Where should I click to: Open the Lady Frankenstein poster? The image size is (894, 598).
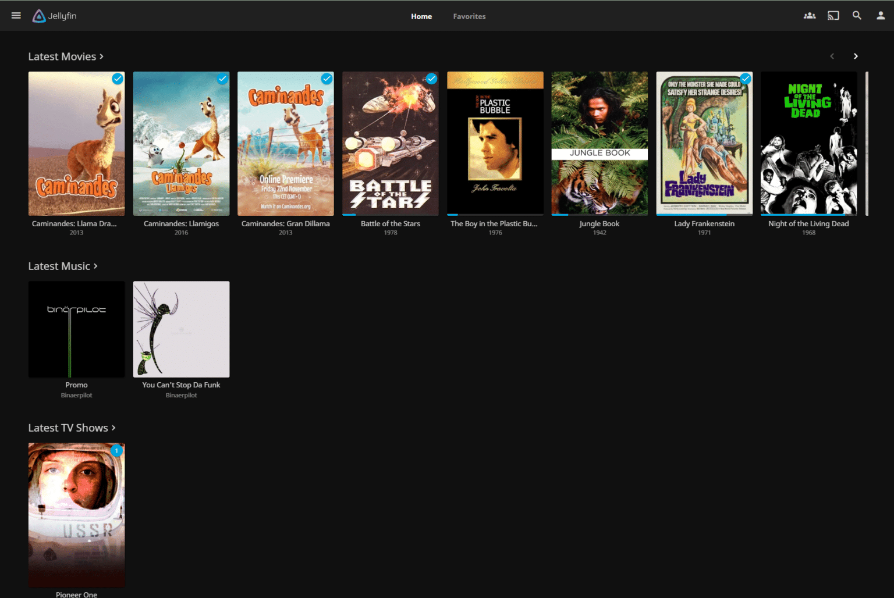704,144
